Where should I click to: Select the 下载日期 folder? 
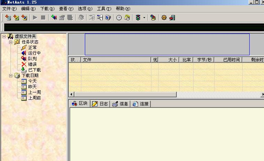30,76
